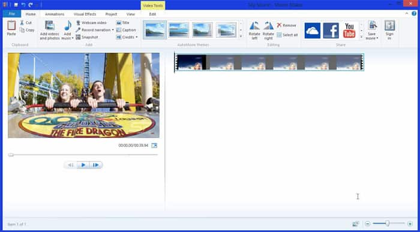Switch to the Project tab
Viewport: 420px width, 232px height.
coord(111,14)
